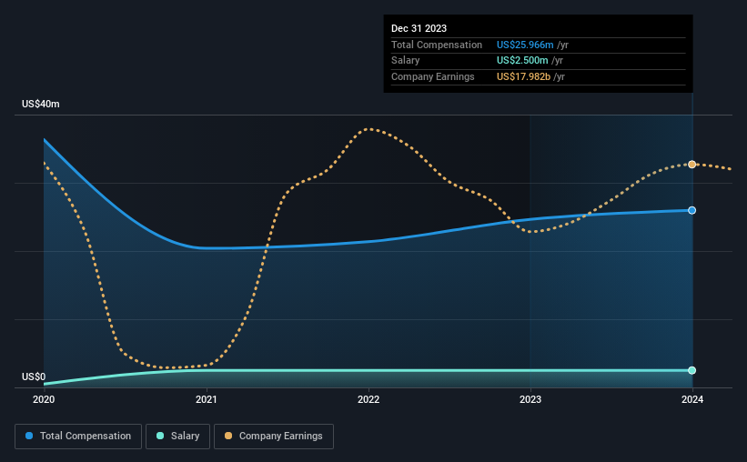
Task: Click the Salary row label in tooltip
Action: (x=406, y=61)
